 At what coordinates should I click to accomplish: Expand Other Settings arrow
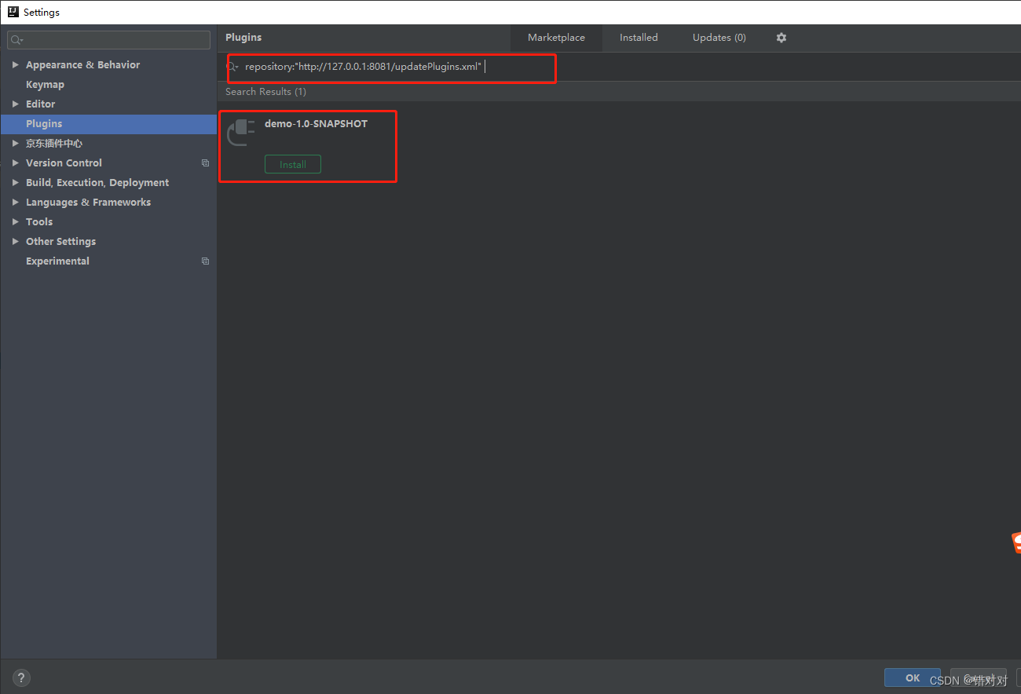click(x=15, y=242)
